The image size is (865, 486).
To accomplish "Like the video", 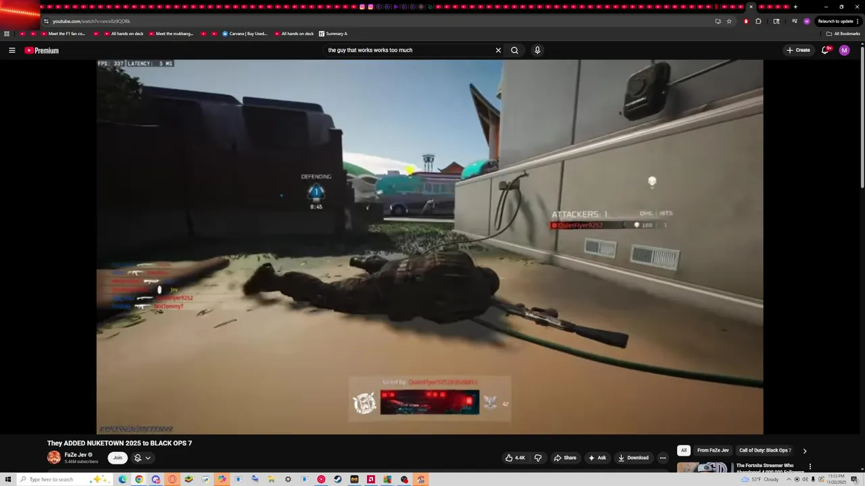I will tap(515, 458).
